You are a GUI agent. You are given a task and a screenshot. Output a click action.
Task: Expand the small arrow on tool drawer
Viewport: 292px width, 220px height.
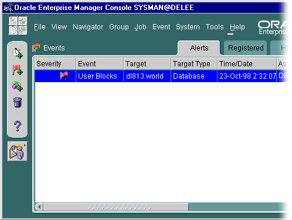(25, 145)
